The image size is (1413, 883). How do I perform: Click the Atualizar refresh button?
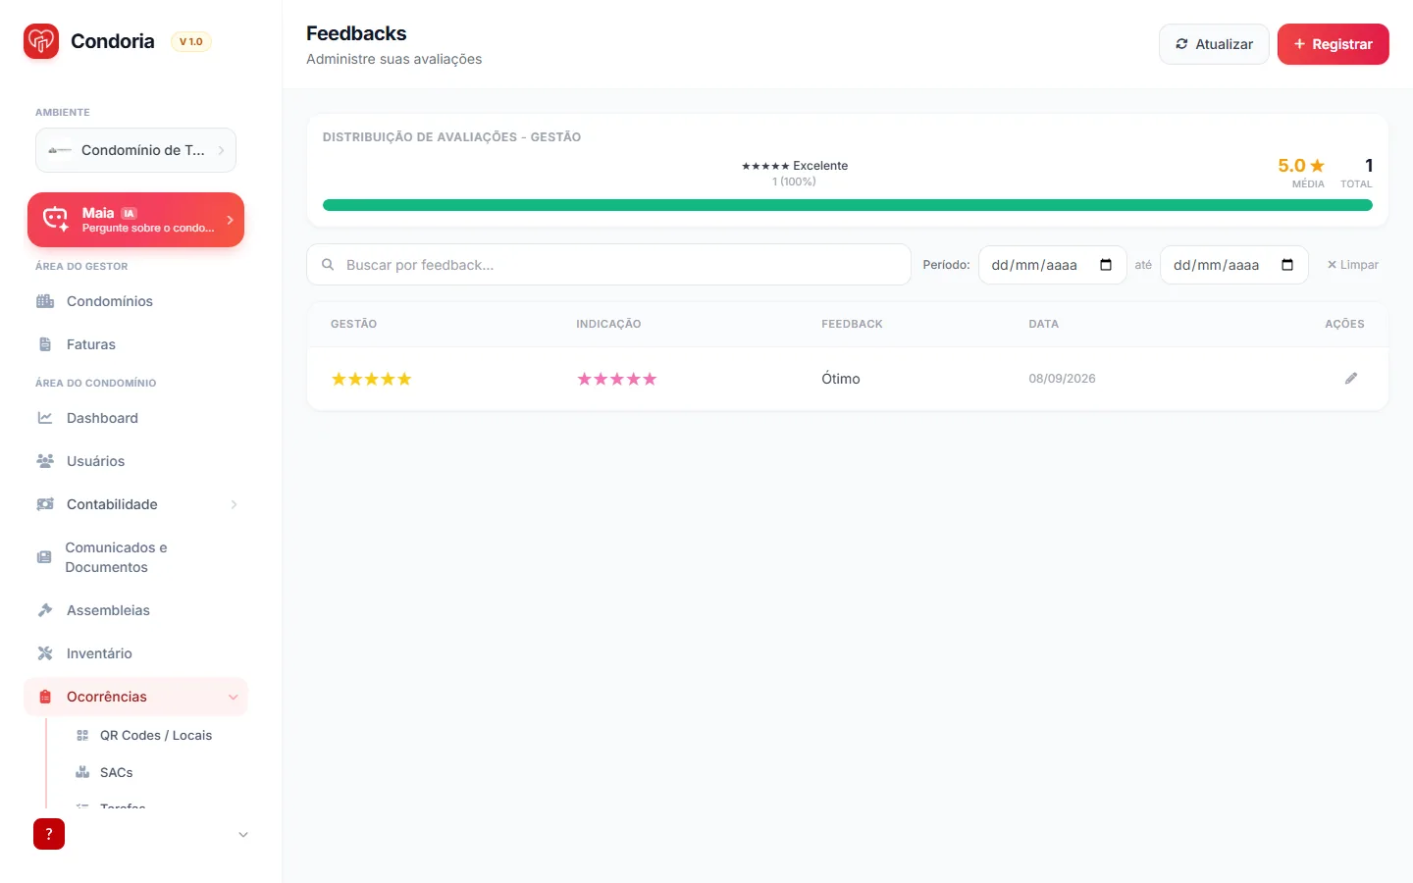pyautogui.click(x=1214, y=44)
